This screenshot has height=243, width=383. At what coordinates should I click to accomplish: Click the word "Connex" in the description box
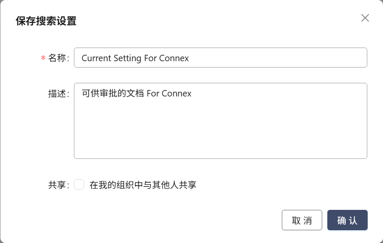point(176,93)
